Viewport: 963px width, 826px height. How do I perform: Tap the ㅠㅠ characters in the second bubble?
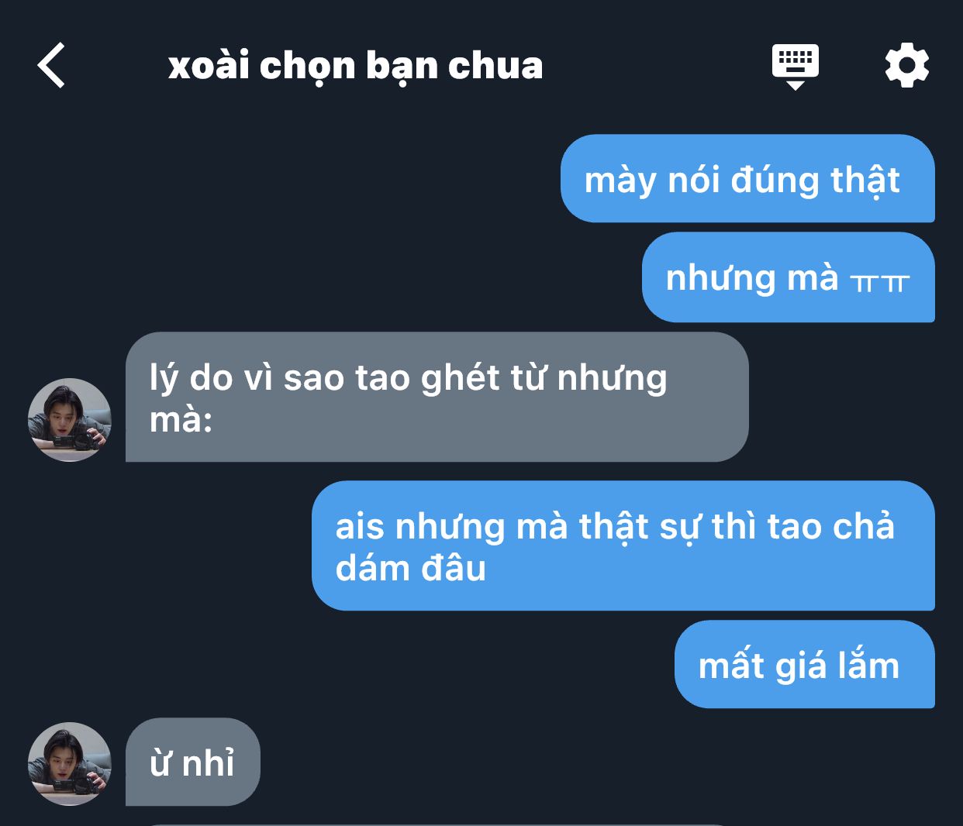(879, 282)
